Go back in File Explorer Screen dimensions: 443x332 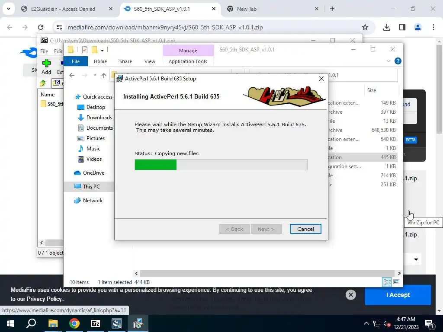[x=72, y=75]
